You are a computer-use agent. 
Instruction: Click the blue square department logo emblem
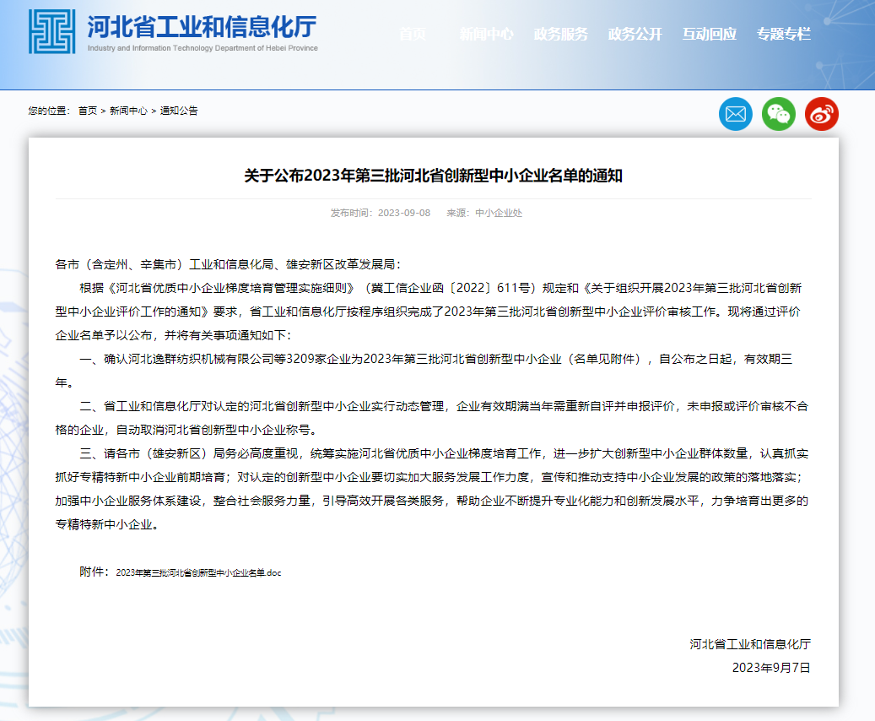click(51, 32)
